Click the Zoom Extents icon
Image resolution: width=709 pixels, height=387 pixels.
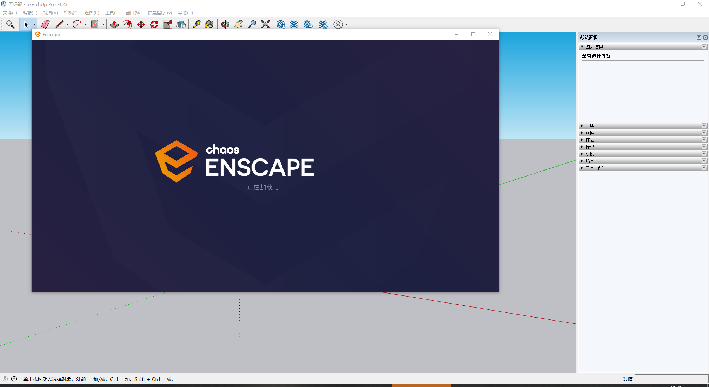click(265, 24)
